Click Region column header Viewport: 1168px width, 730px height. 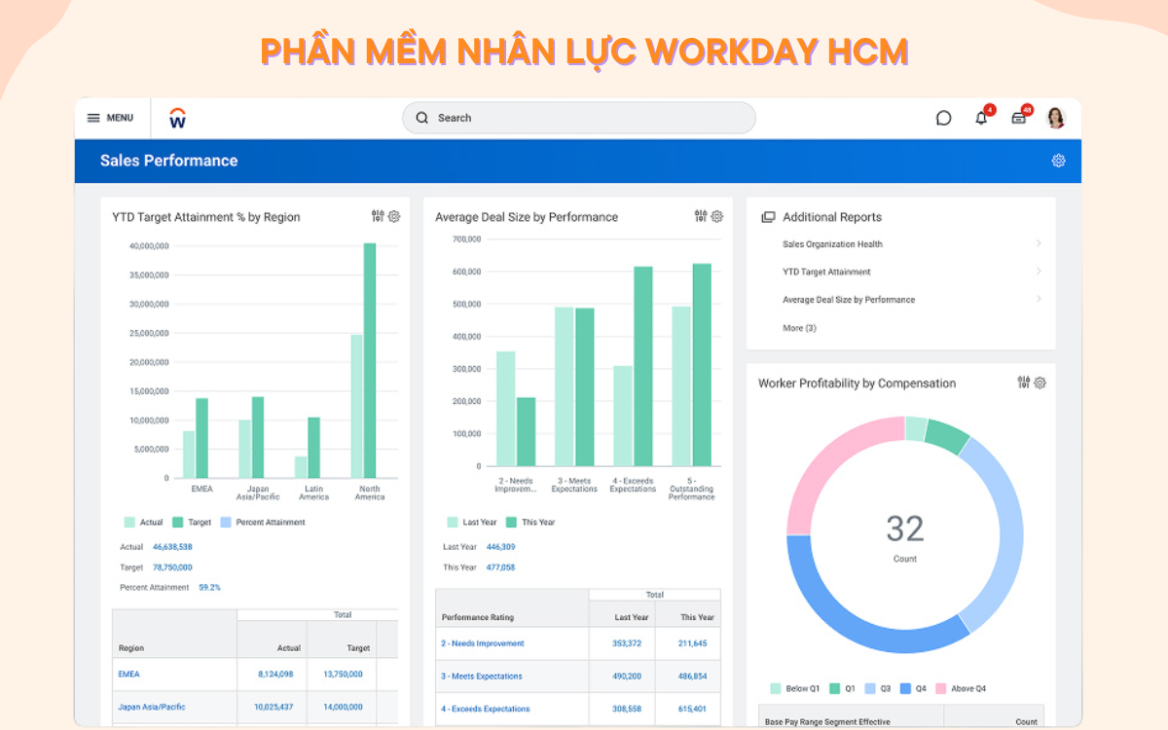tap(131, 648)
